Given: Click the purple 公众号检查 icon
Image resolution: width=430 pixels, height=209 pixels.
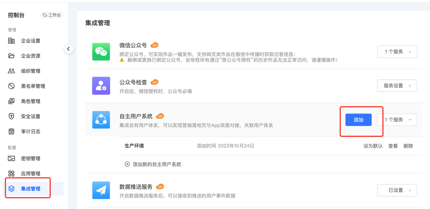Looking at the screenshot, I should (101, 86).
